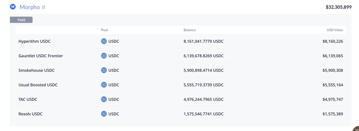The width and height of the screenshot is (359, 131).
Task: Click balance 5,555,719.3739 USDC
Action: coord(203,85)
